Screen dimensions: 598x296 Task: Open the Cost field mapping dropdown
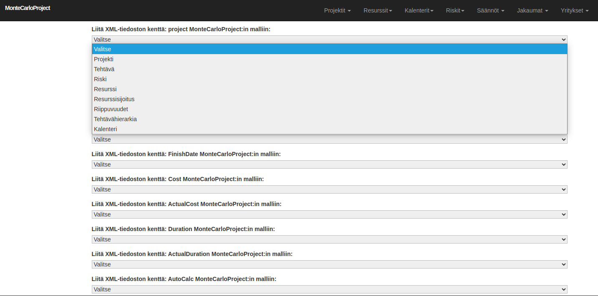(329, 189)
